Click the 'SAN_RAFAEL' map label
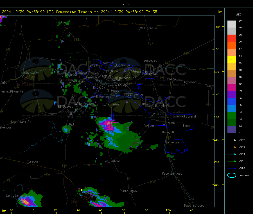Screen dimensions: 253x214 click(103, 77)
